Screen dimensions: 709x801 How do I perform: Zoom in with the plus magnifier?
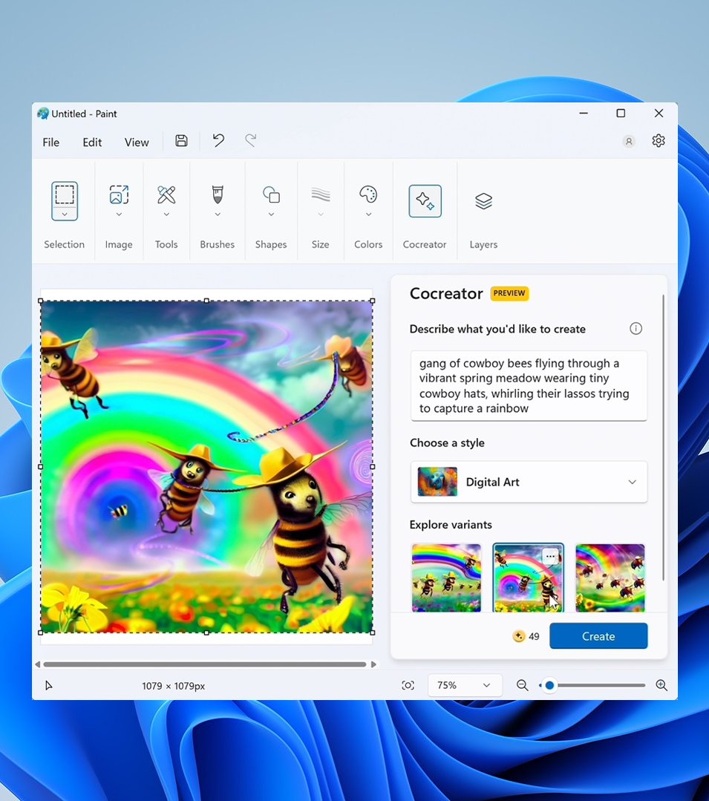[661, 685]
